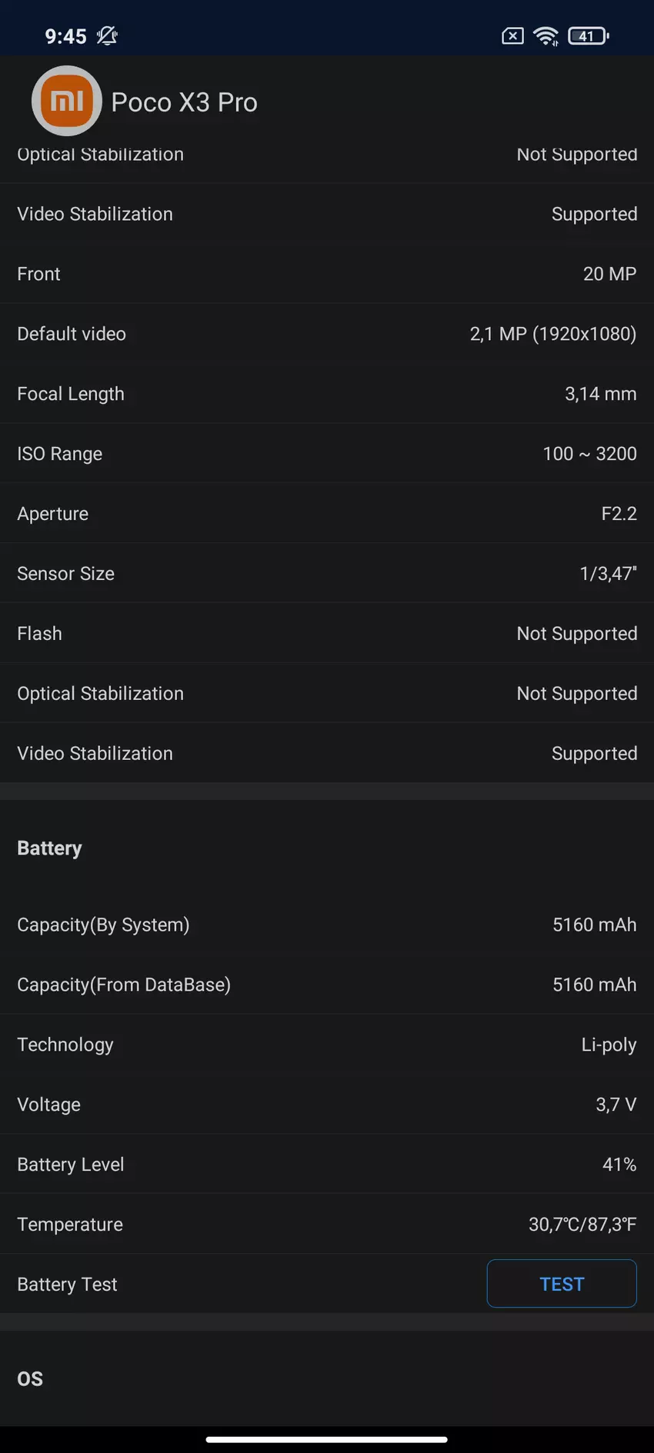Tap the Default video resolution row

(327, 334)
